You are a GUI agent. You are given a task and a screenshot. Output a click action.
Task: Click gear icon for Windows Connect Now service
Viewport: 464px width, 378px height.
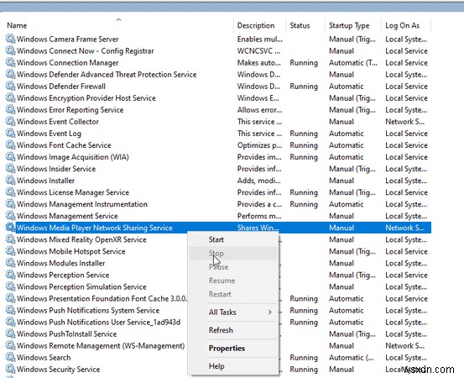(x=10, y=50)
